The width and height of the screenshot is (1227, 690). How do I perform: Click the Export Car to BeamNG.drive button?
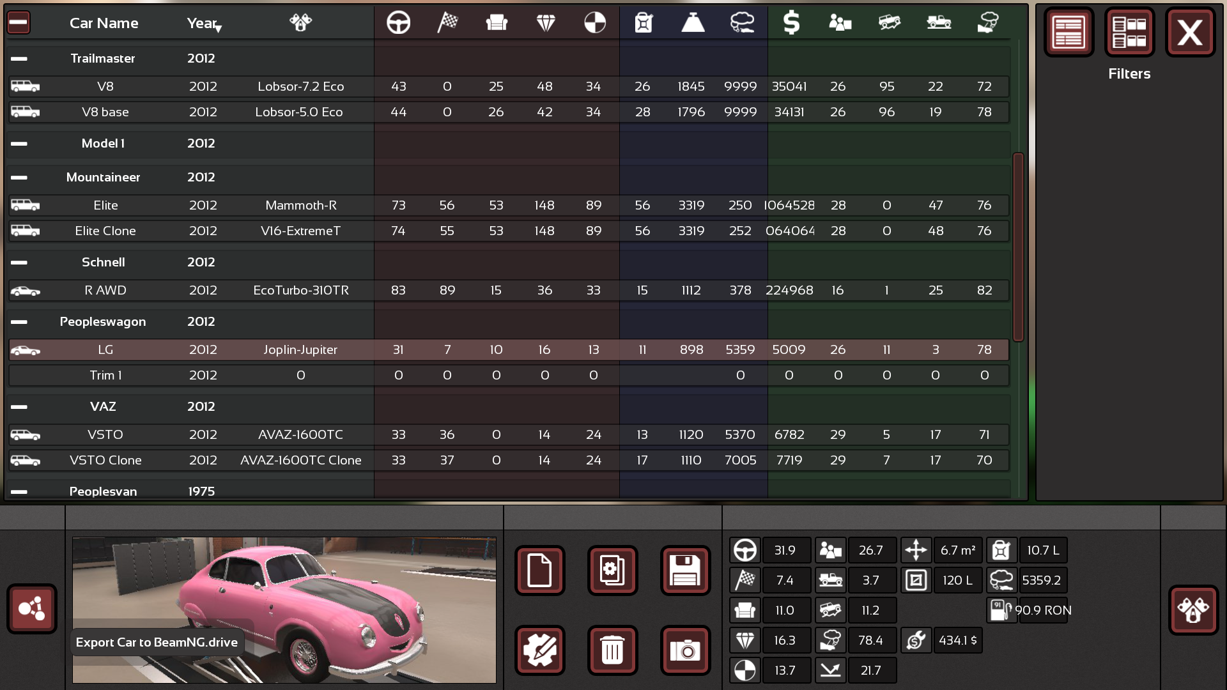[x=32, y=609]
